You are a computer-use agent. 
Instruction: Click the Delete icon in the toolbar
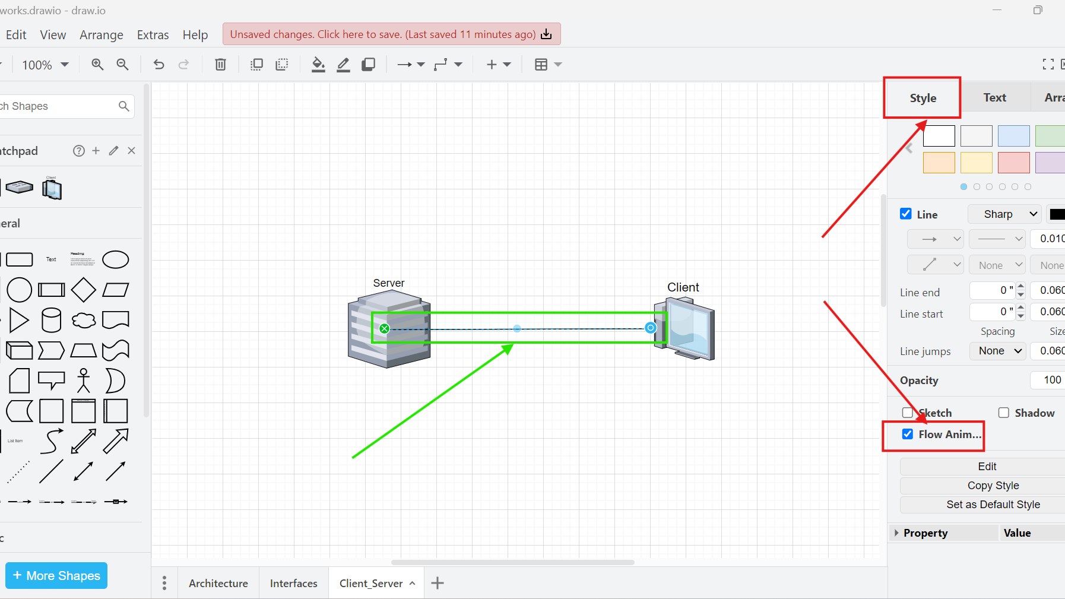220,64
